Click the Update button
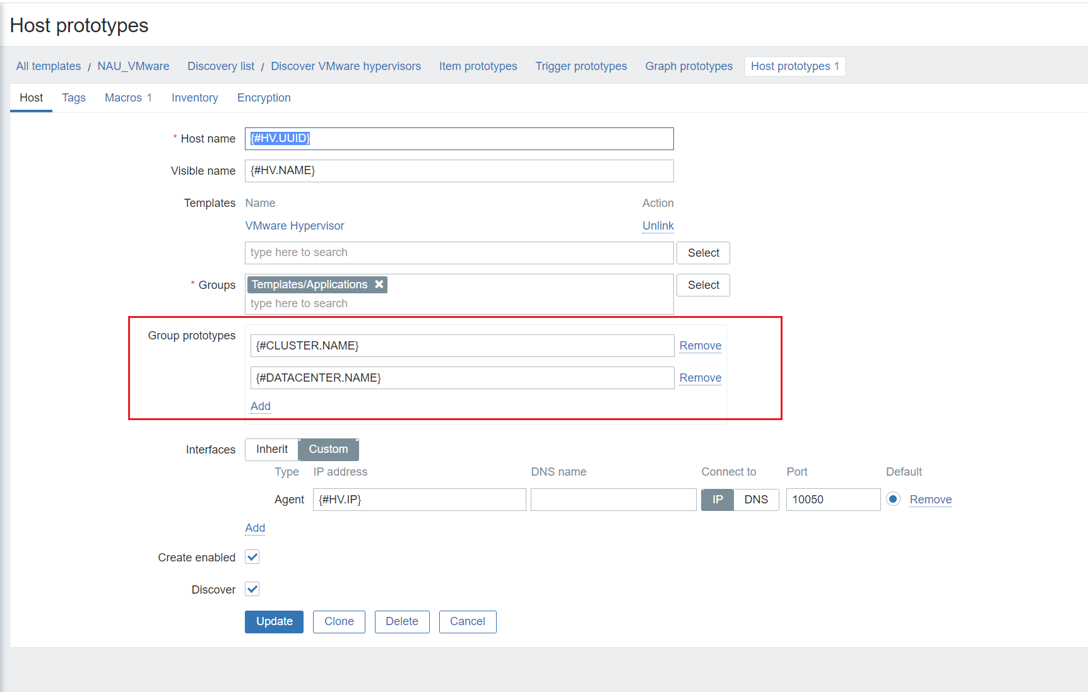Viewport: 1088px width, 692px height. [x=274, y=621]
